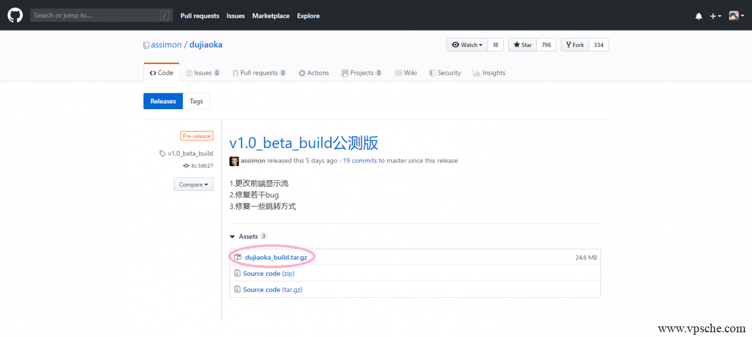Click the file icon beside Source code (zip)
The image size is (752, 337).
click(x=237, y=274)
